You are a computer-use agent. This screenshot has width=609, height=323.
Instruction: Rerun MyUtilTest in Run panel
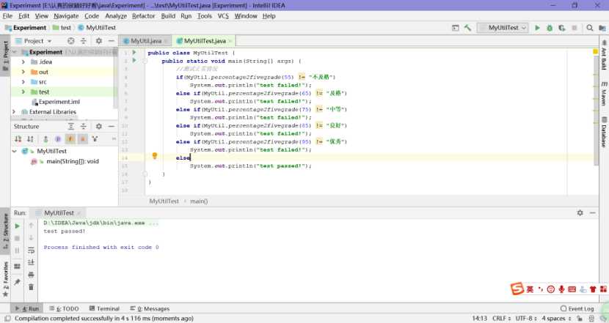pos(17,226)
